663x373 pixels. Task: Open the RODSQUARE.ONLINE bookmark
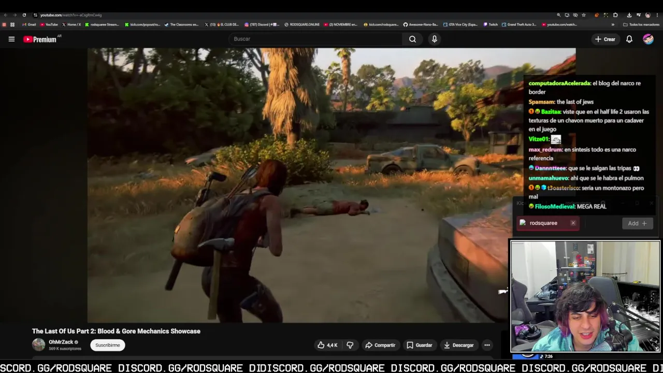click(302, 24)
